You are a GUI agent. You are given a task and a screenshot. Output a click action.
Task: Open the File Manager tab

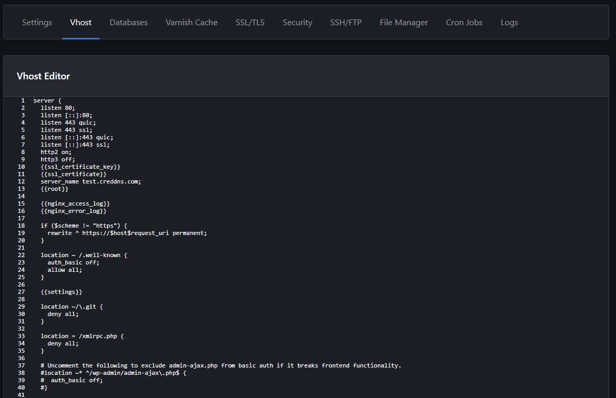403,23
